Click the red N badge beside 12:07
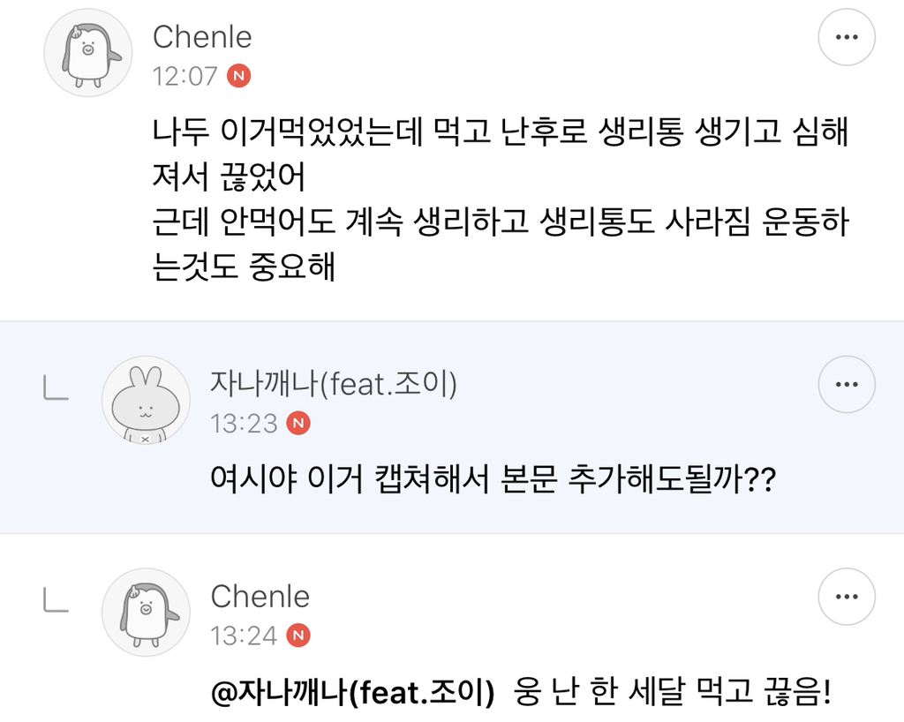Viewport: 904px width, 722px height. click(x=238, y=76)
